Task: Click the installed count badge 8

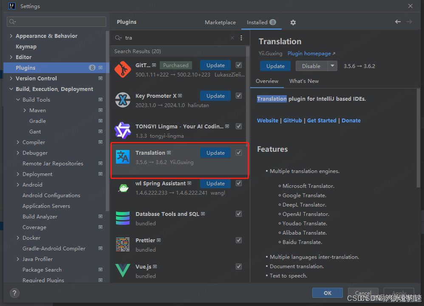Action: (273, 22)
